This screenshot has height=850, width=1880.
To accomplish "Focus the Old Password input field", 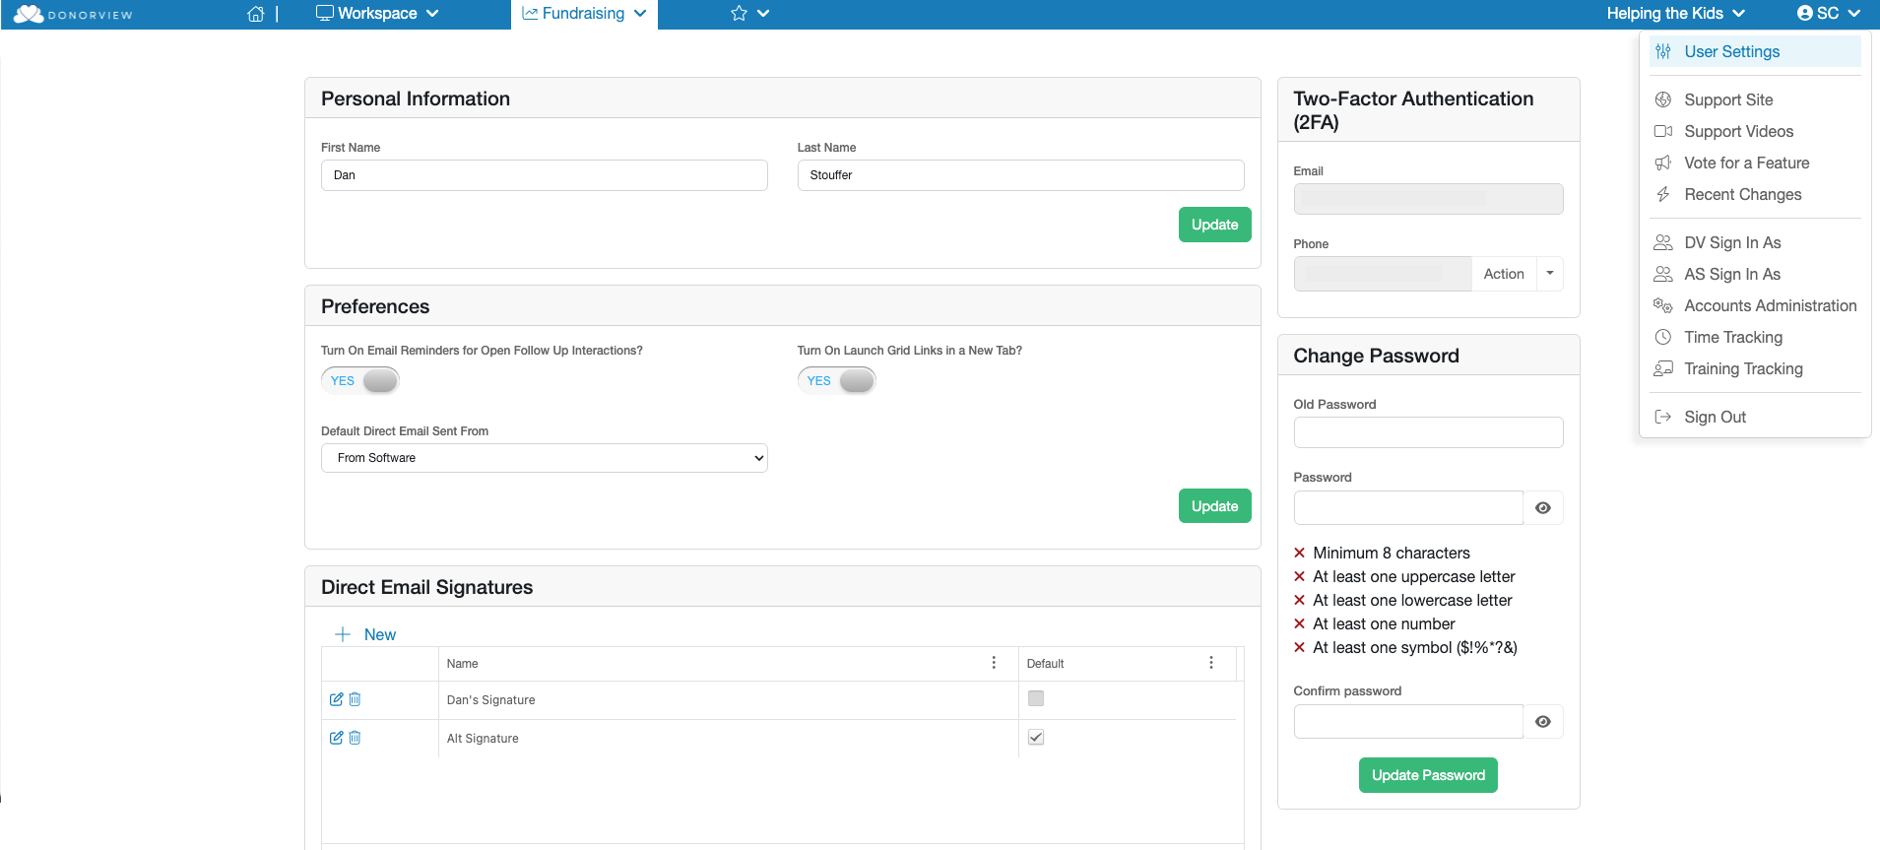I will click(x=1428, y=432).
